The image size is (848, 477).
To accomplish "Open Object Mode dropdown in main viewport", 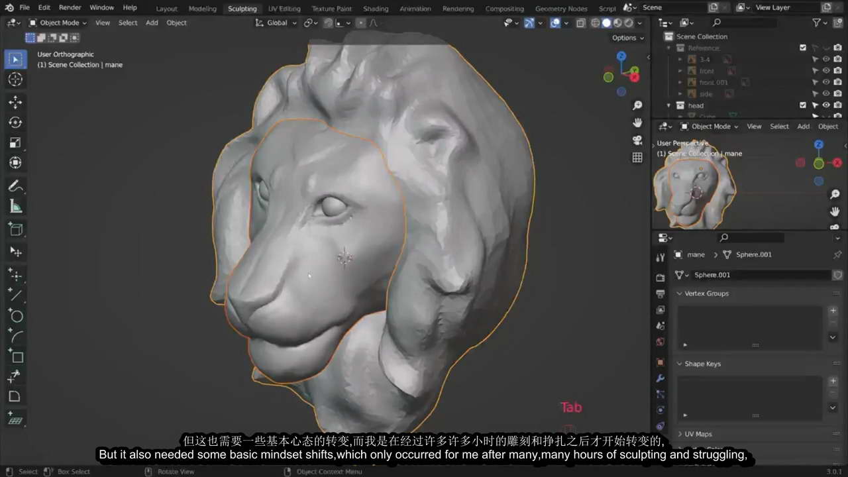I will pyautogui.click(x=58, y=23).
